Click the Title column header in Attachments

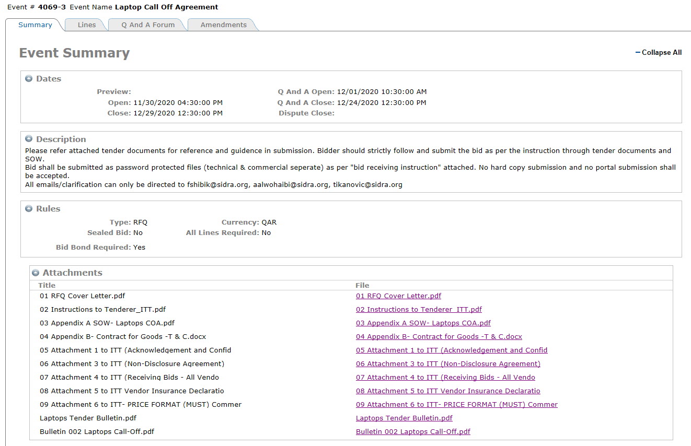pyautogui.click(x=47, y=285)
